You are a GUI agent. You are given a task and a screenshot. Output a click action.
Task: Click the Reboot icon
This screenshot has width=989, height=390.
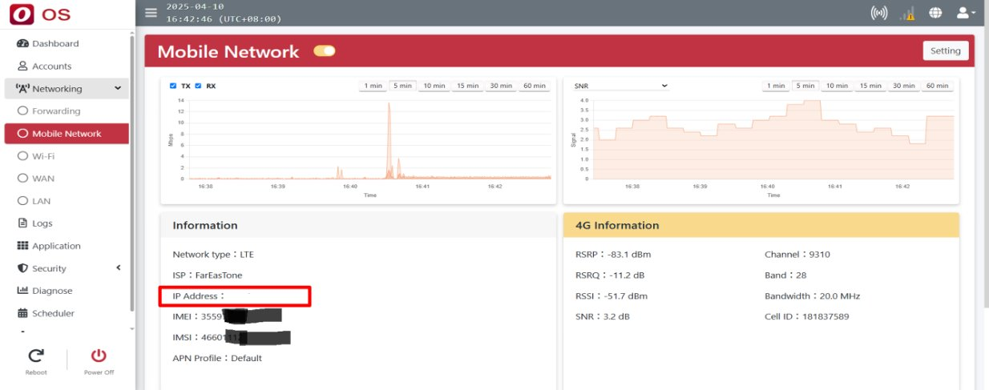tap(36, 356)
